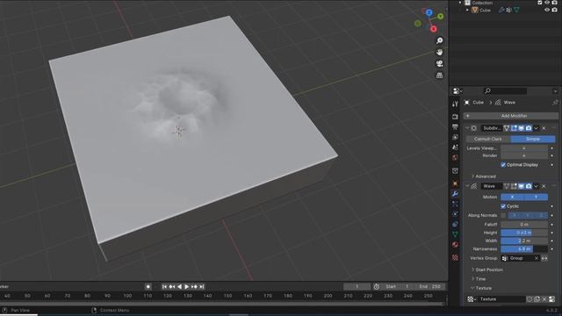
Task: Open properties editor options dropdown
Action: click(x=555, y=91)
